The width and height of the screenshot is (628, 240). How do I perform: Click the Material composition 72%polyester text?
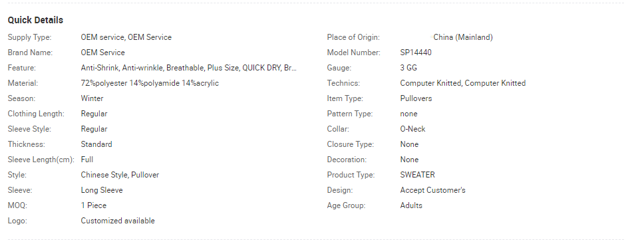(150, 83)
